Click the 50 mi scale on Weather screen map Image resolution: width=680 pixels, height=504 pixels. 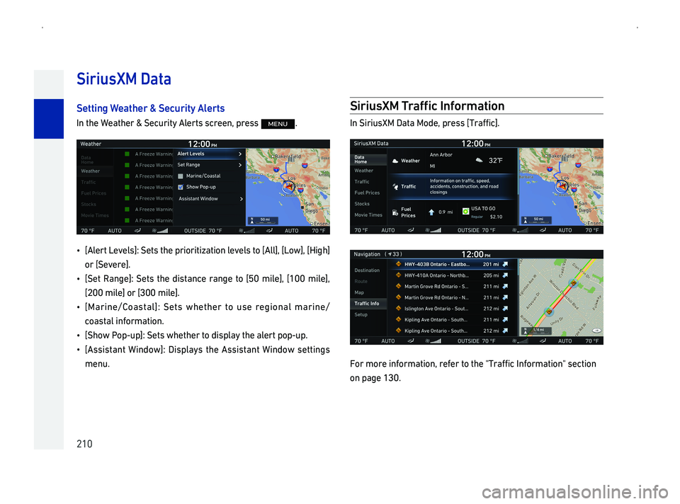(262, 221)
